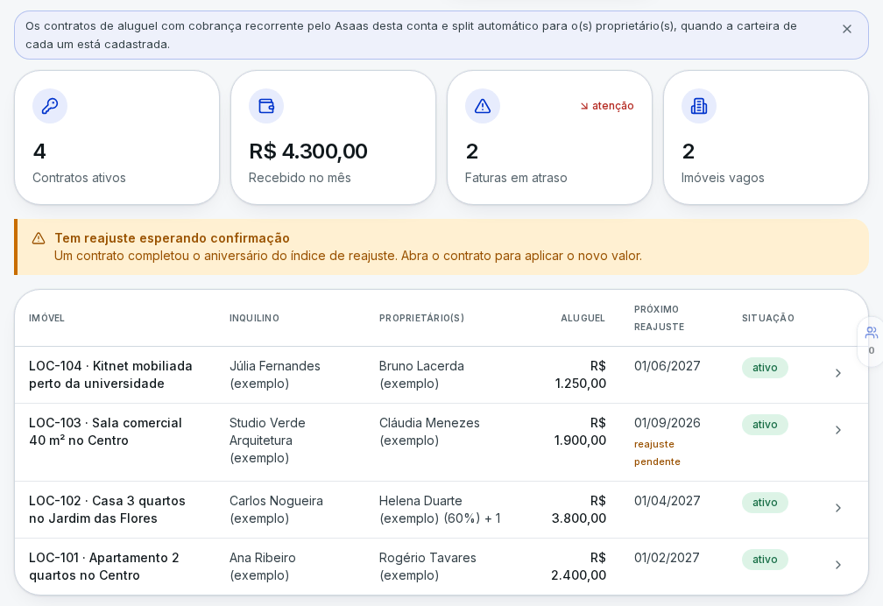Click the warning triangle icon on Faturas em atraso card

click(483, 106)
